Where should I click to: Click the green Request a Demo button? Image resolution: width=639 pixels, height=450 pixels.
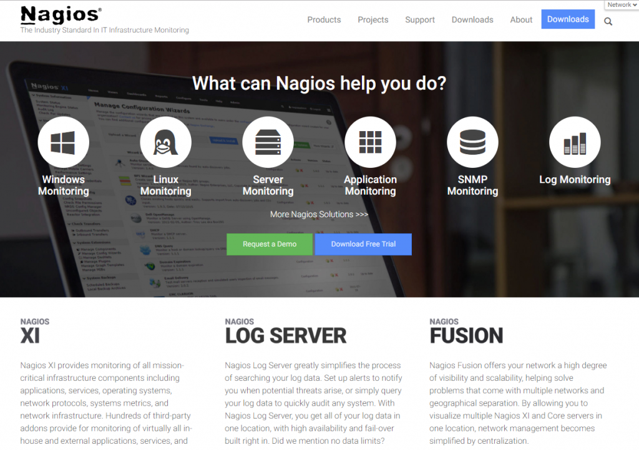270,244
